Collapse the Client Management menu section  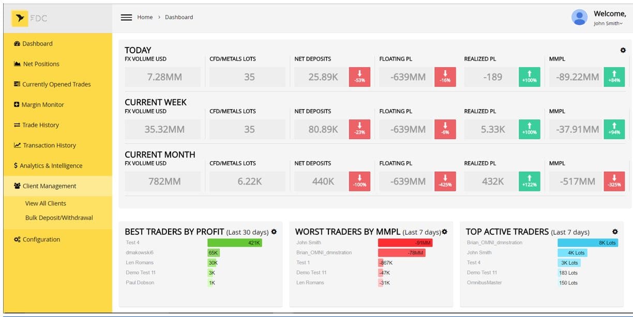tap(49, 186)
